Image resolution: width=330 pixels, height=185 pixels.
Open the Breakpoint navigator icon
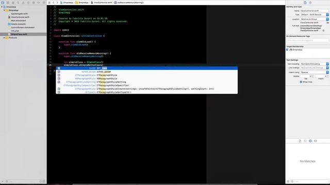tap(39, 3)
